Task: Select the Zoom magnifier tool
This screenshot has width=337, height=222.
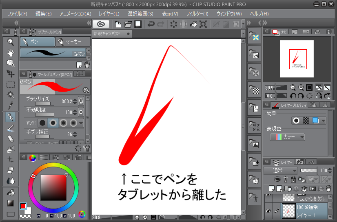Action: click(11, 42)
